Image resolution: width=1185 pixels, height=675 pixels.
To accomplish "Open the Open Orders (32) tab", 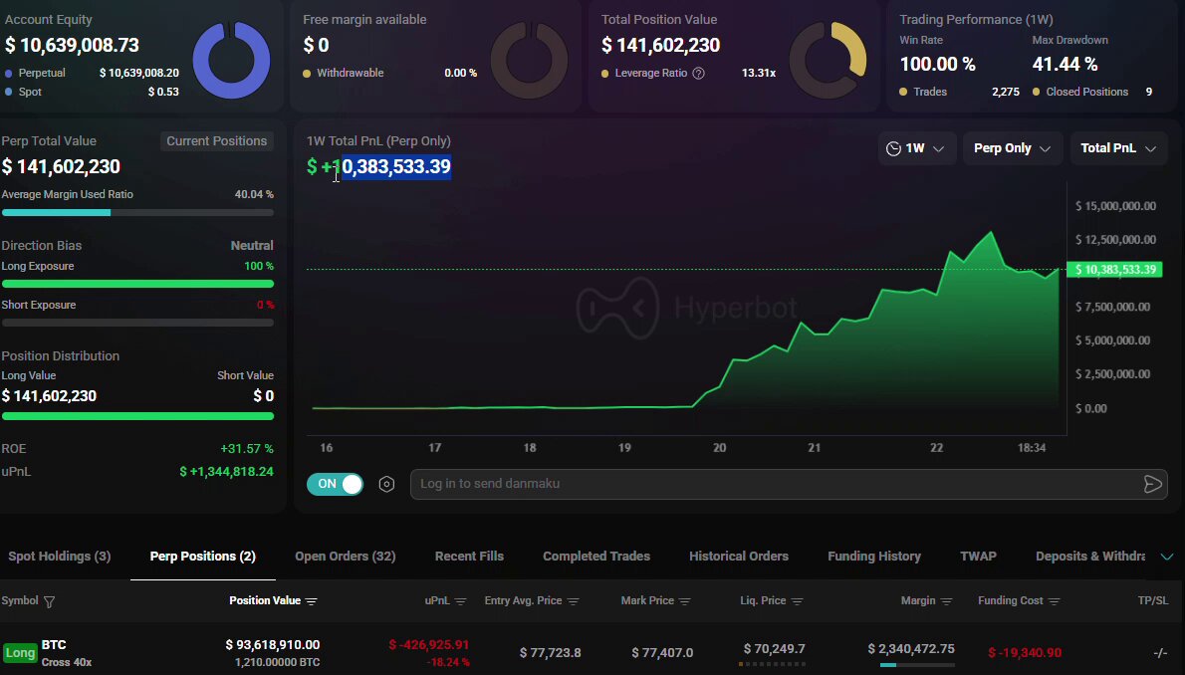I will (346, 557).
